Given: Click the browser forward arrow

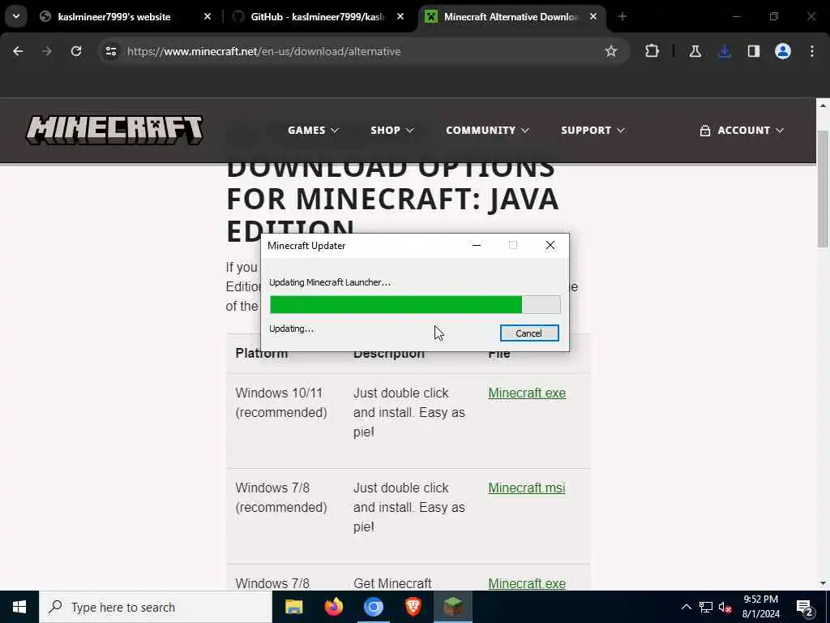Looking at the screenshot, I should [x=46, y=51].
